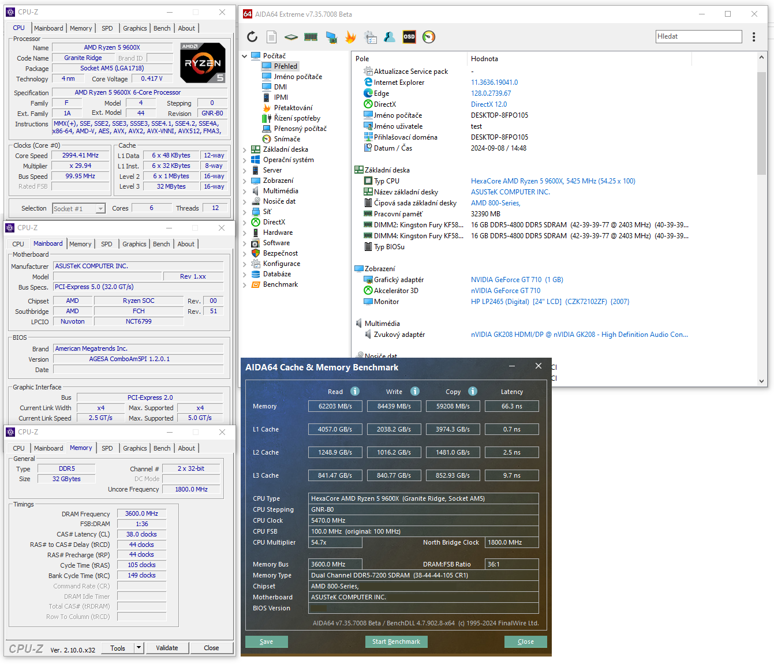Click the CPU-Z Close button
Screen dimensions: 774x664
(x=211, y=648)
